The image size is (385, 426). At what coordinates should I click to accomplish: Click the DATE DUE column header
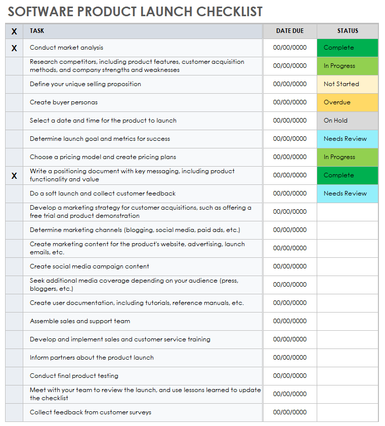point(290,31)
